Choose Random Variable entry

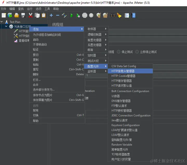coord(130,144)
